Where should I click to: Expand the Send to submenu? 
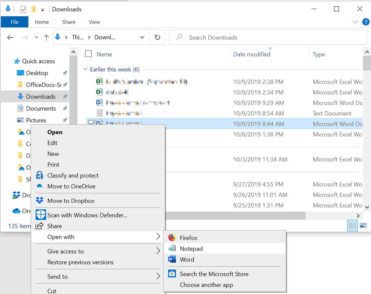tap(98, 277)
